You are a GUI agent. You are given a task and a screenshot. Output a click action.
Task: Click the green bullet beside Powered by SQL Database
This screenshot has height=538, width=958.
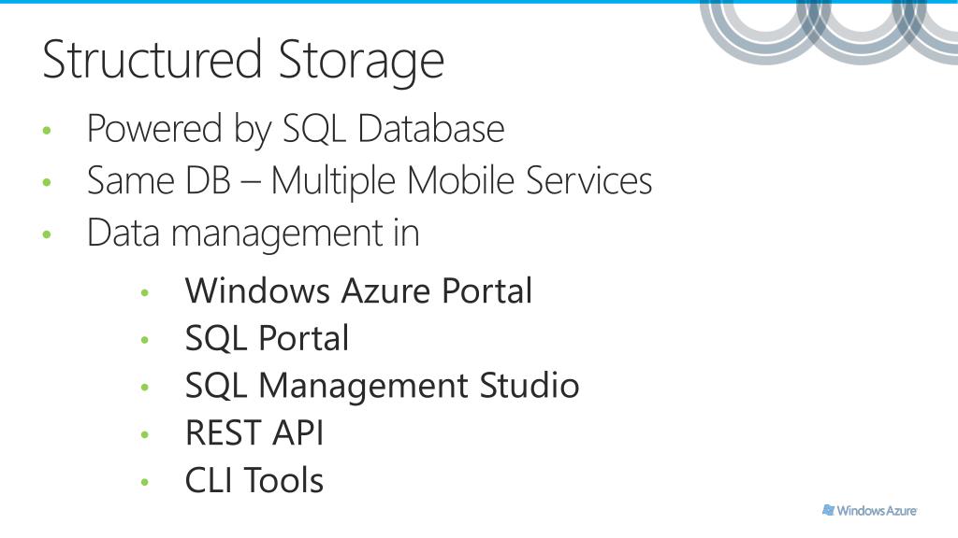click(47, 130)
